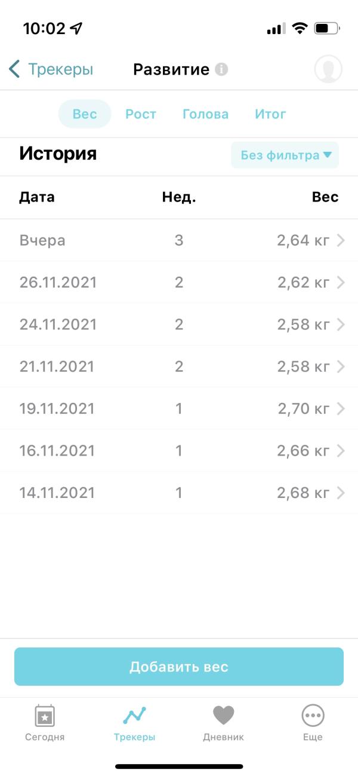Tap the Добавить вес button
This screenshot has height=776, width=358.
pyautogui.click(x=179, y=667)
